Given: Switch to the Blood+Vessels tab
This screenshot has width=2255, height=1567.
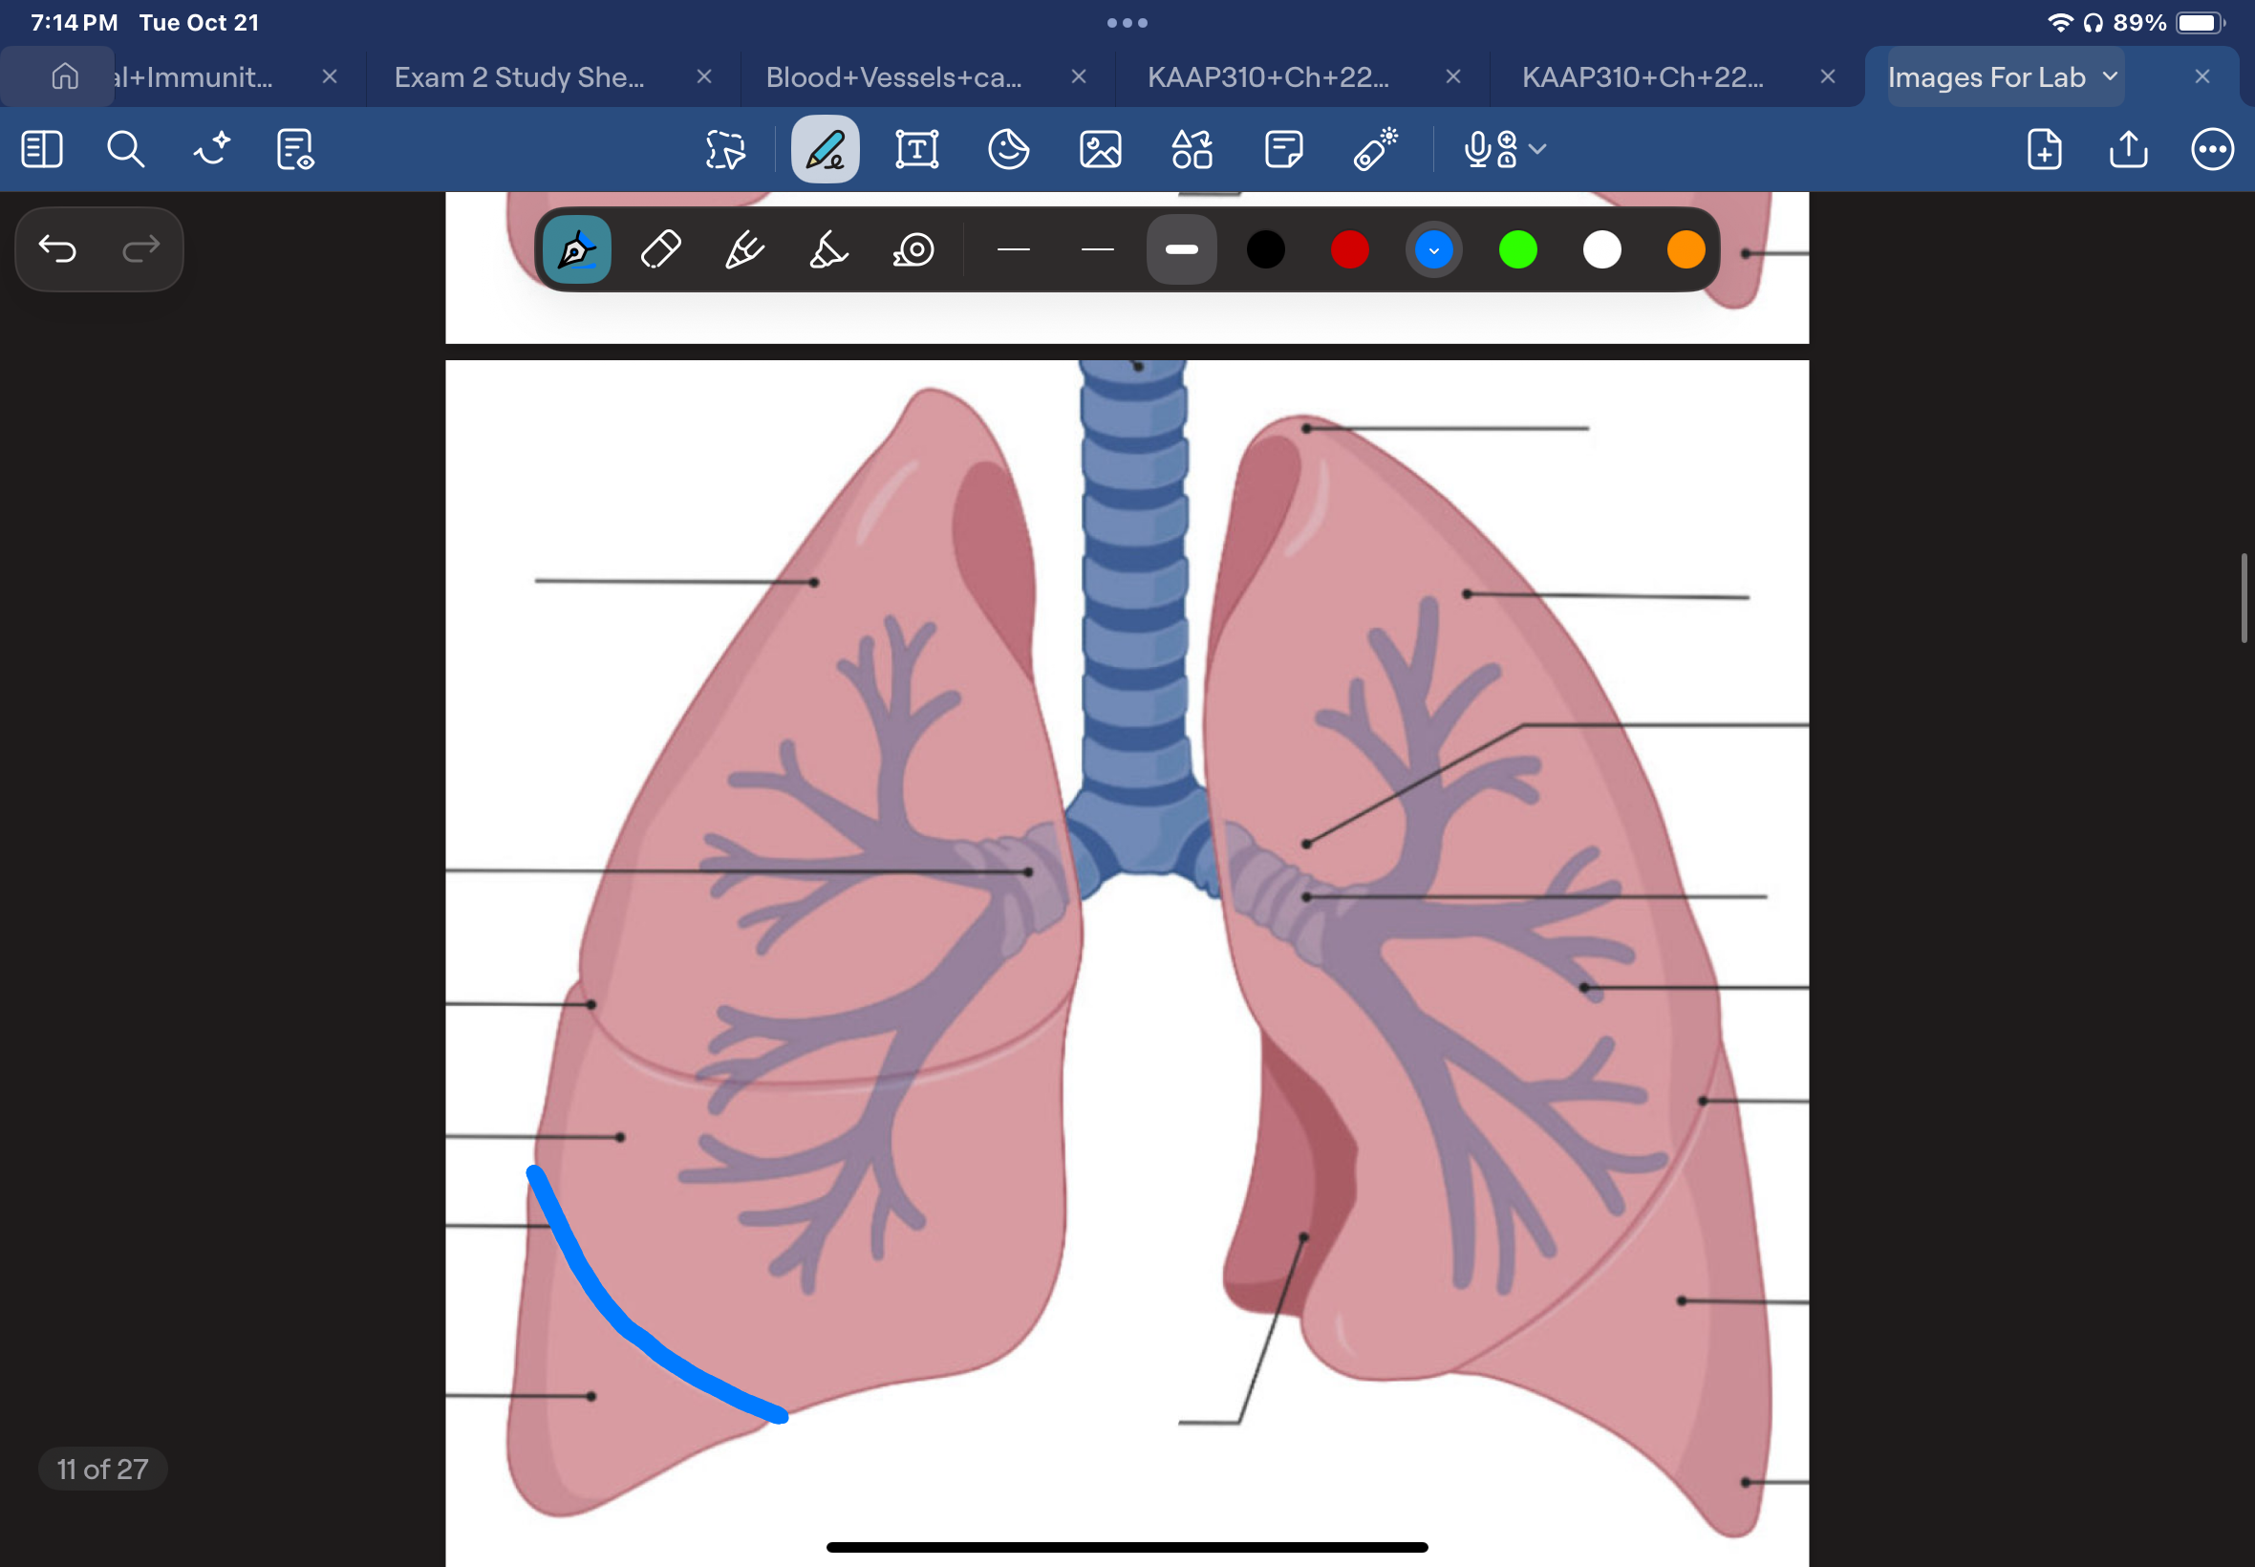Looking at the screenshot, I should [x=893, y=76].
